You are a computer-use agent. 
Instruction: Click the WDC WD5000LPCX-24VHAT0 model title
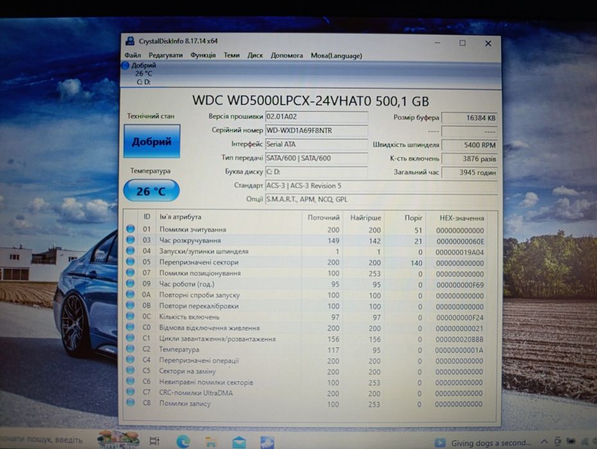[x=310, y=101]
